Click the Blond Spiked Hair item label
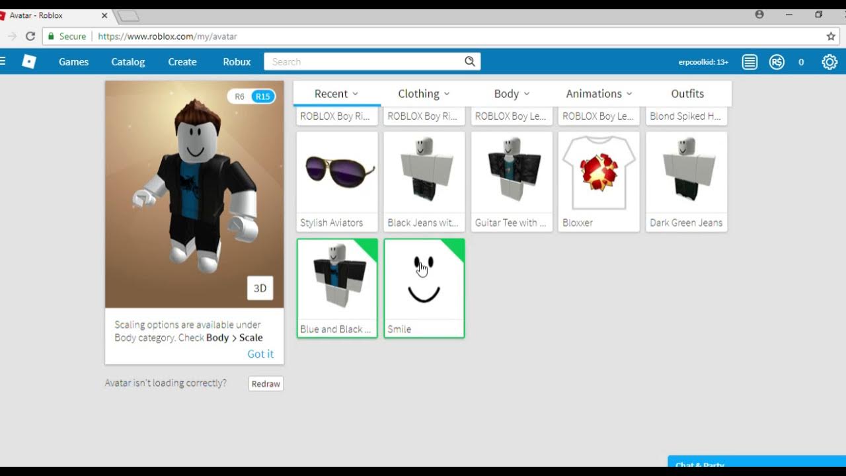Screen dimensions: 846x476 coord(685,116)
